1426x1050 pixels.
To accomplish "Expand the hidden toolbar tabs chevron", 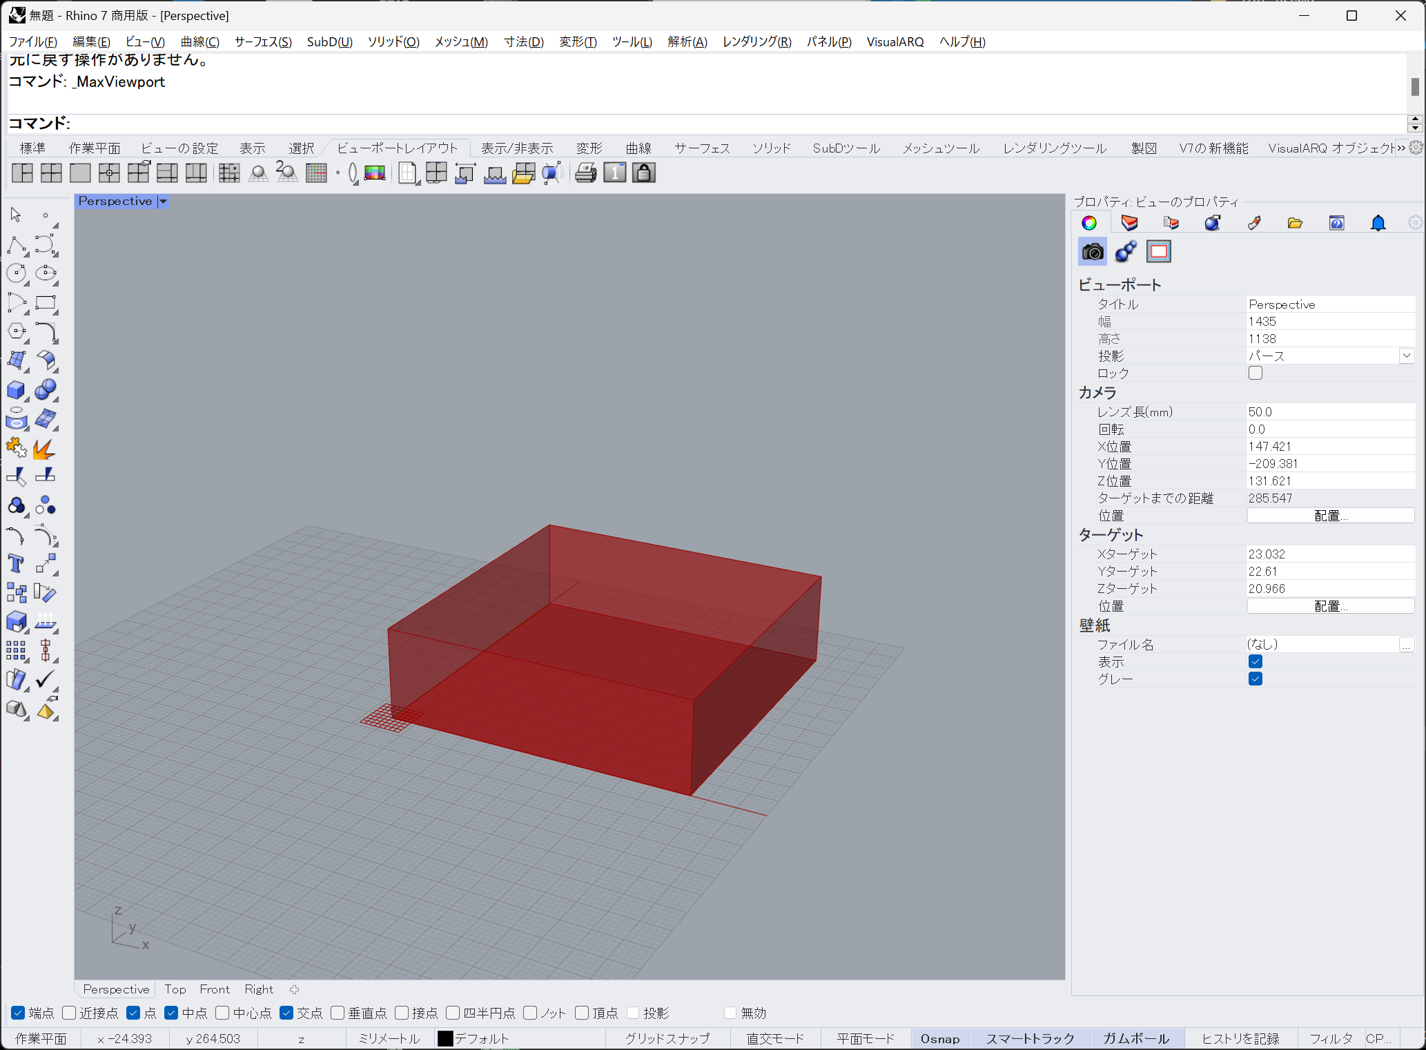I will pos(1400,148).
